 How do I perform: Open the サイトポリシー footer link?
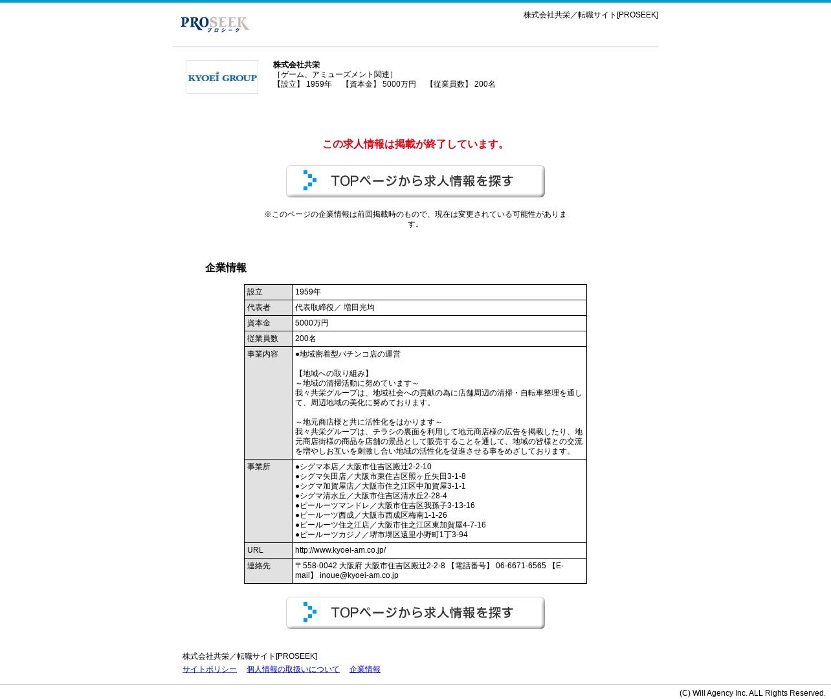[x=210, y=669]
